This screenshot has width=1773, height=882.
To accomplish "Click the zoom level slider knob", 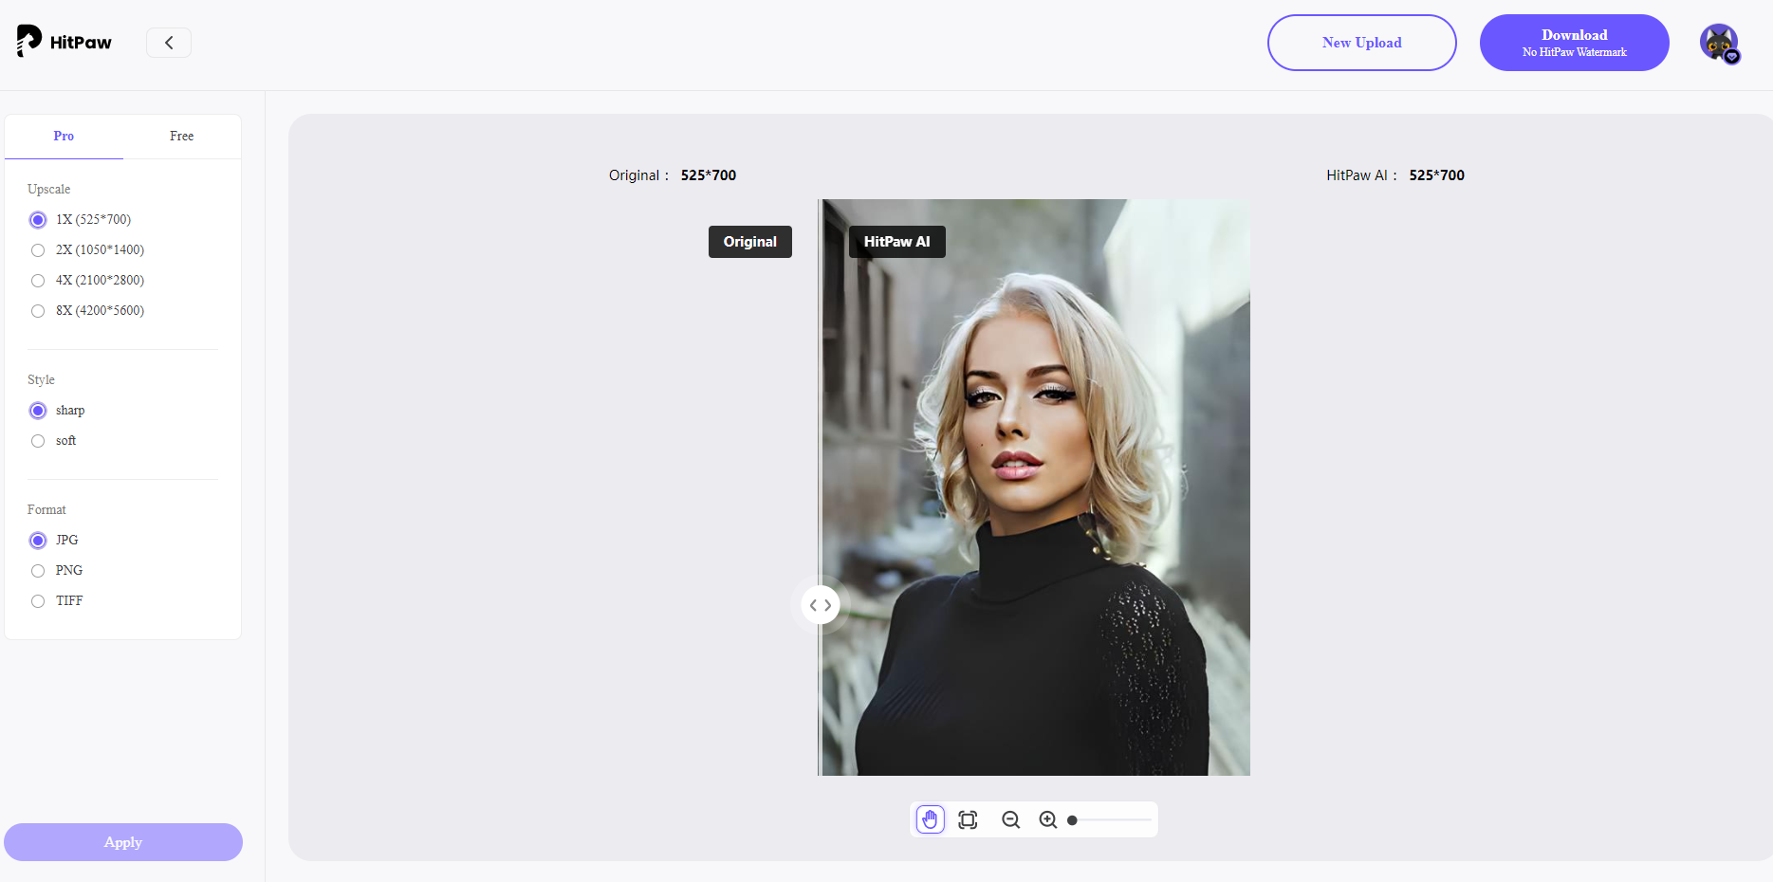I will pyautogui.click(x=1072, y=820).
